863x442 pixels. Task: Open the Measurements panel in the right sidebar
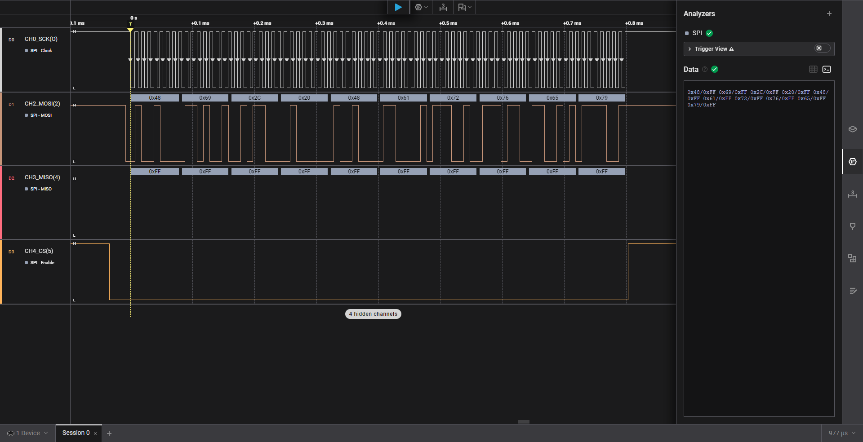pos(852,194)
